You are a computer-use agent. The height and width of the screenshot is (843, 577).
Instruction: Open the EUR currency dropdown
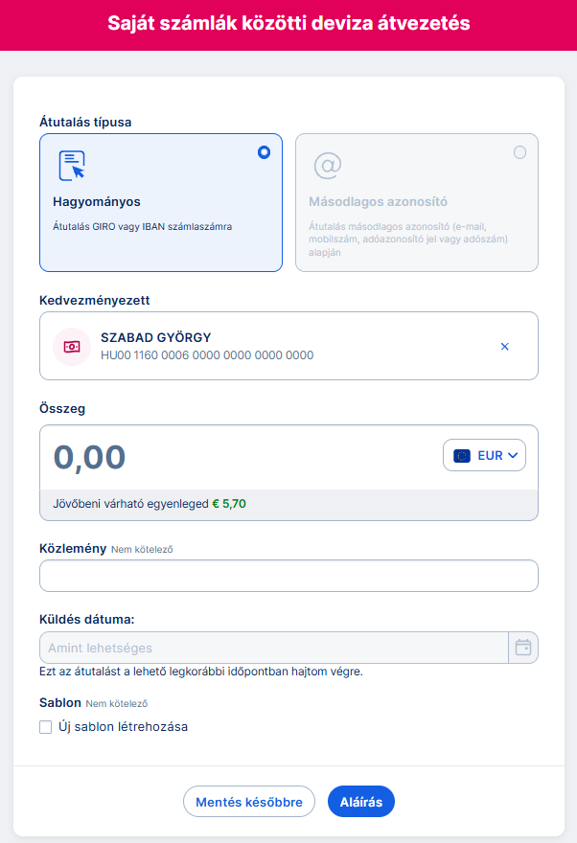(x=484, y=456)
